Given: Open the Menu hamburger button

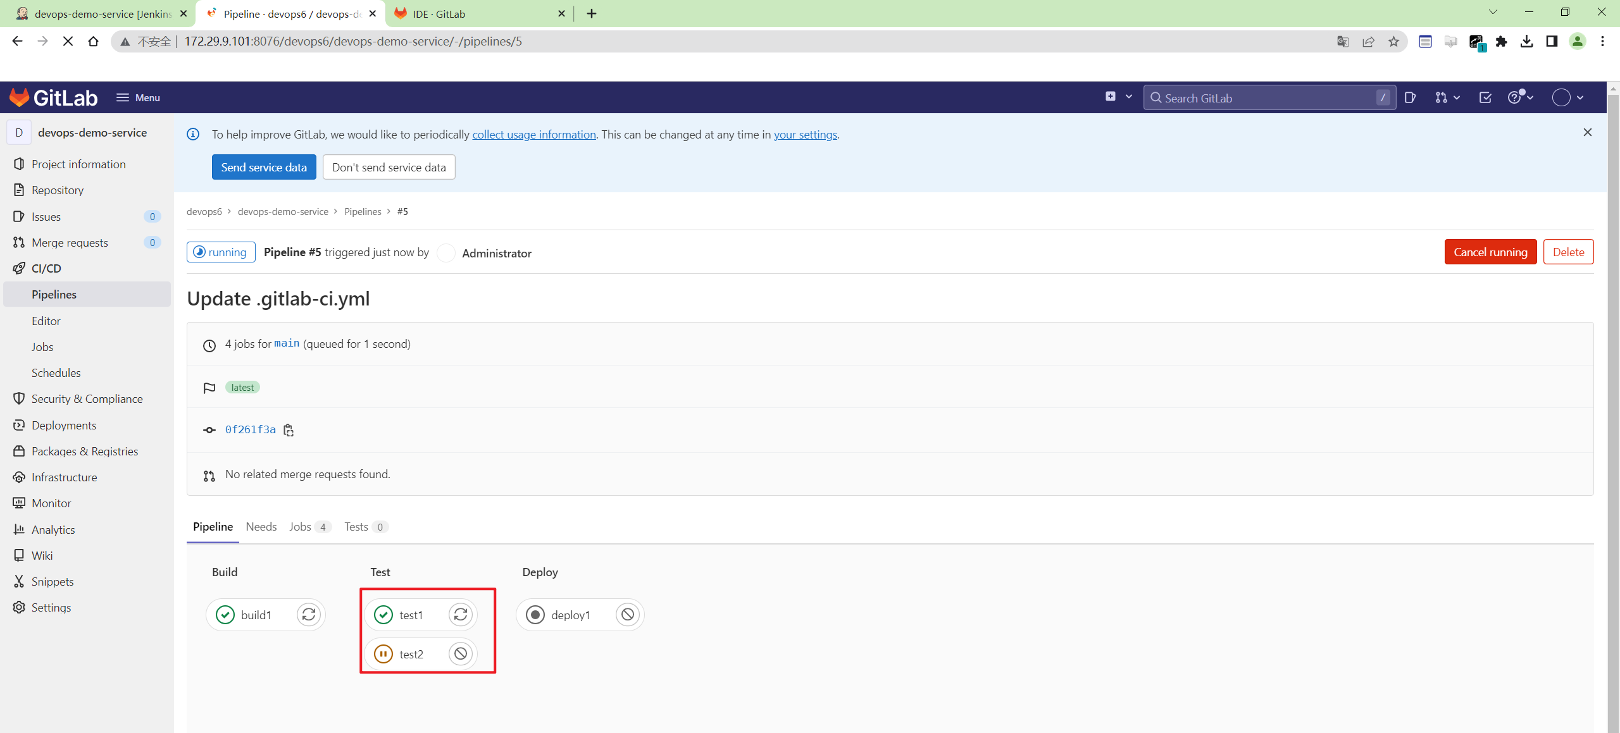Looking at the screenshot, I should click(138, 98).
